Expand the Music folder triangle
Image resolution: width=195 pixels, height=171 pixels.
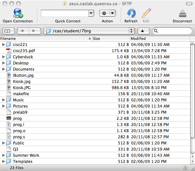click(x=4, y=100)
